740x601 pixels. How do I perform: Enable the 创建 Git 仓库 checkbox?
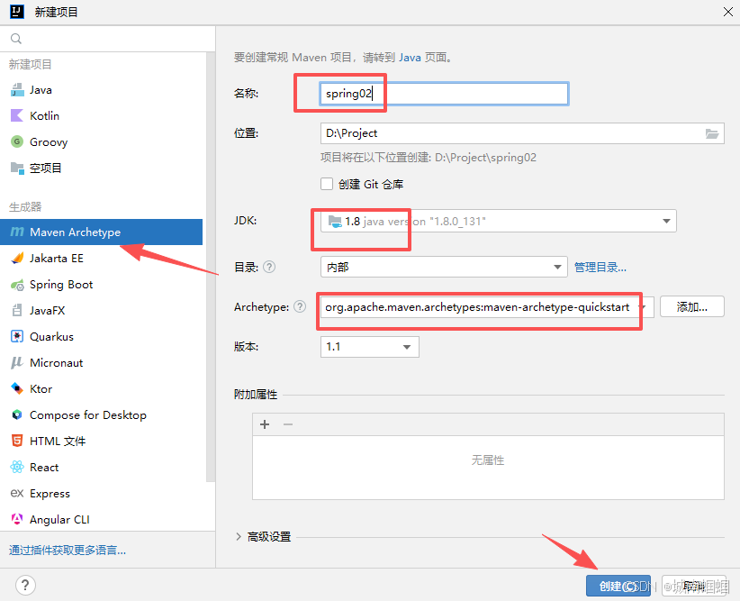328,184
